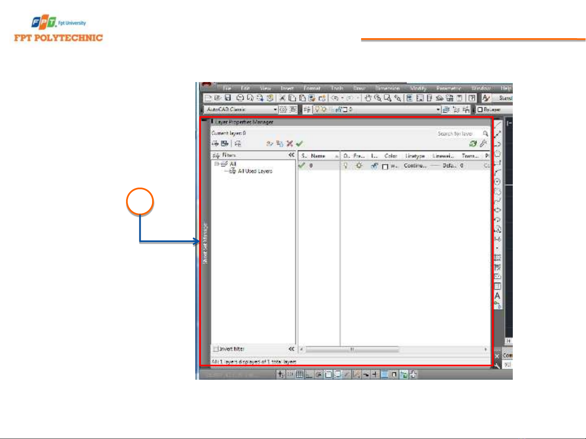Collapse the Filters pane with double chevron
Image resolution: width=586 pixels, height=439 pixels.
[291, 155]
